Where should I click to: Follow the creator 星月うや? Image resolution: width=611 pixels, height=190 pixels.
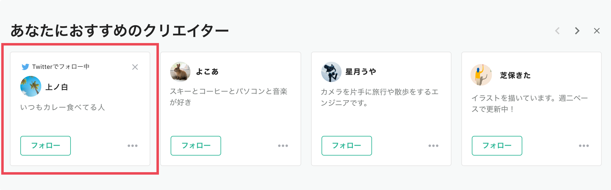(x=347, y=146)
